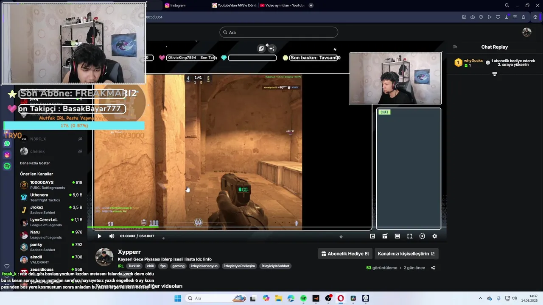Open Jrokez recommended channel
The height and width of the screenshot is (305, 543).
coord(51,210)
